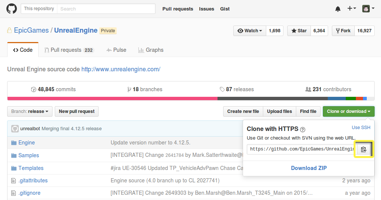Click the help question mark beside HTTPS

(x=303, y=129)
